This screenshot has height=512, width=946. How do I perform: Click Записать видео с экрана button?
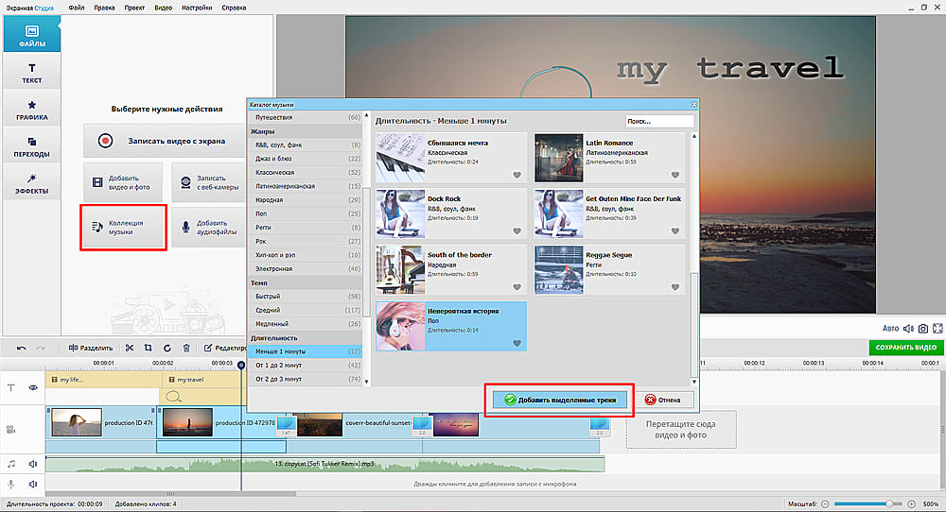pos(164,141)
